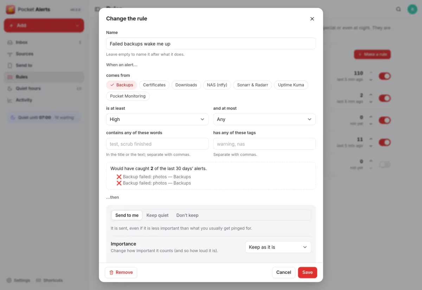Open Sources in the sidebar
Image resolution: width=422 pixels, height=290 pixels.
(44, 54)
